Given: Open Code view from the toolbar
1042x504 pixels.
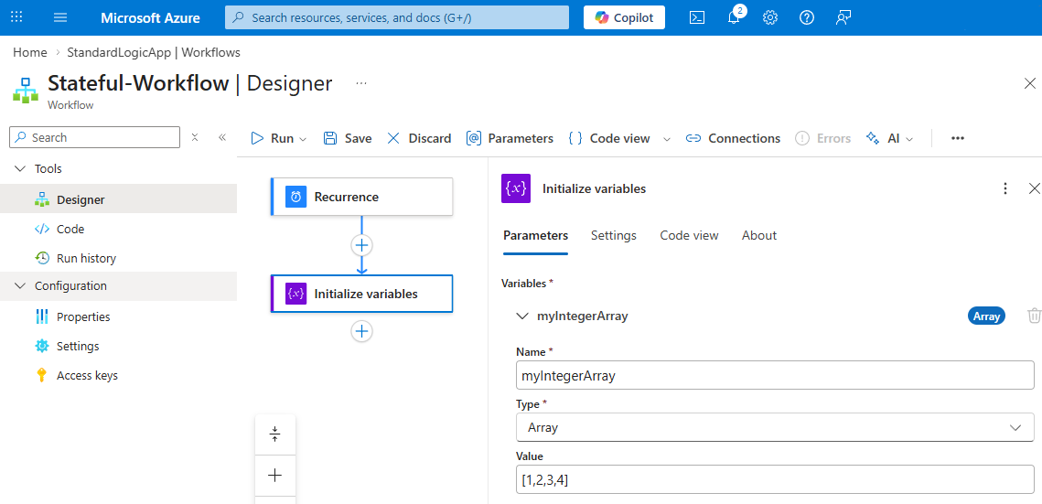Looking at the screenshot, I should 609,138.
